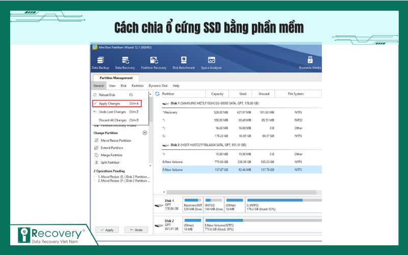Click the Apply button at the bottom left
Viewport: 408px width, 255px height.
pyautogui.click(x=107, y=230)
